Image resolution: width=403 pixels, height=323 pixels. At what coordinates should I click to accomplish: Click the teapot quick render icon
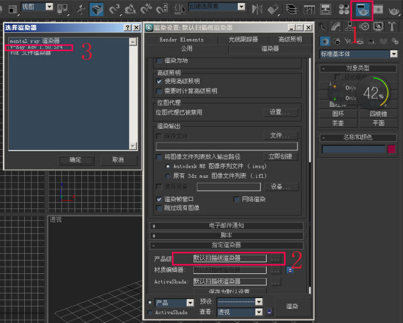pyautogui.click(x=396, y=9)
